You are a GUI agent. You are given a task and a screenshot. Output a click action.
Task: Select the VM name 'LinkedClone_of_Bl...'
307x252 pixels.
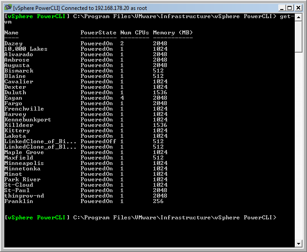40,147
